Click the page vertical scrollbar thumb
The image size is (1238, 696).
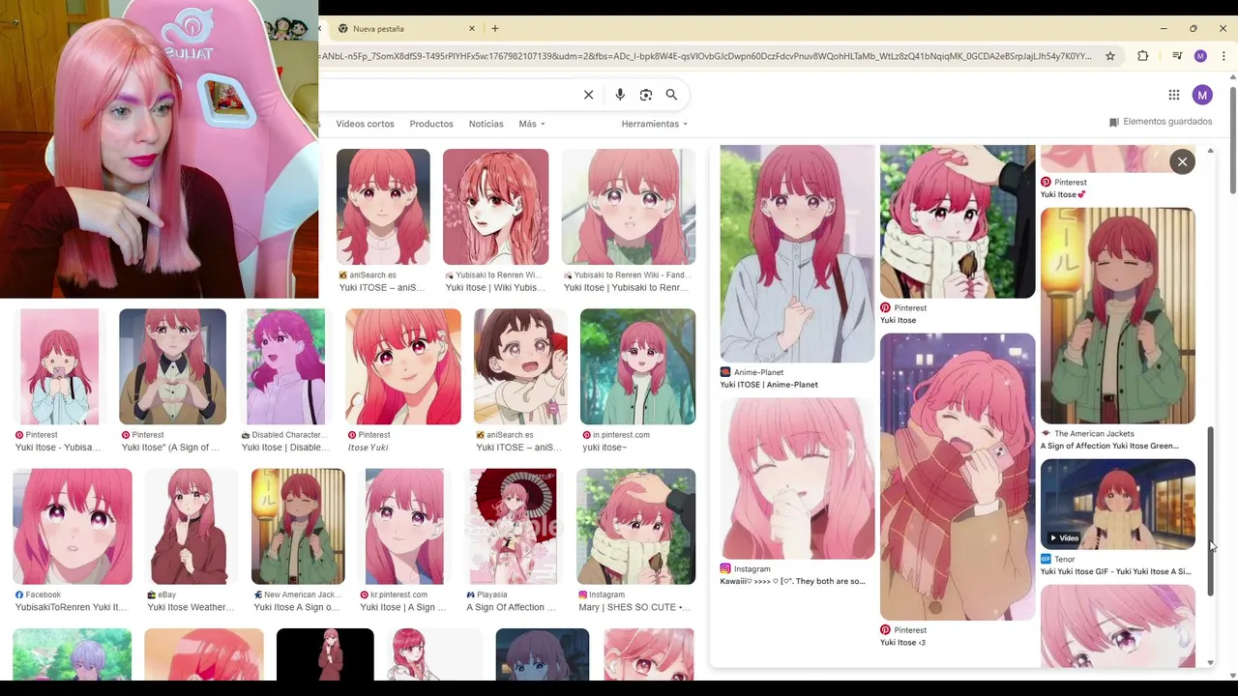click(1233, 141)
